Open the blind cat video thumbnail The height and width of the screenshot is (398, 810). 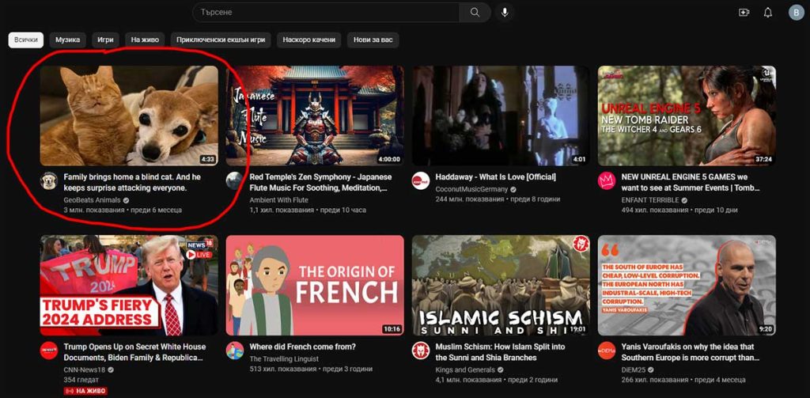point(129,116)
